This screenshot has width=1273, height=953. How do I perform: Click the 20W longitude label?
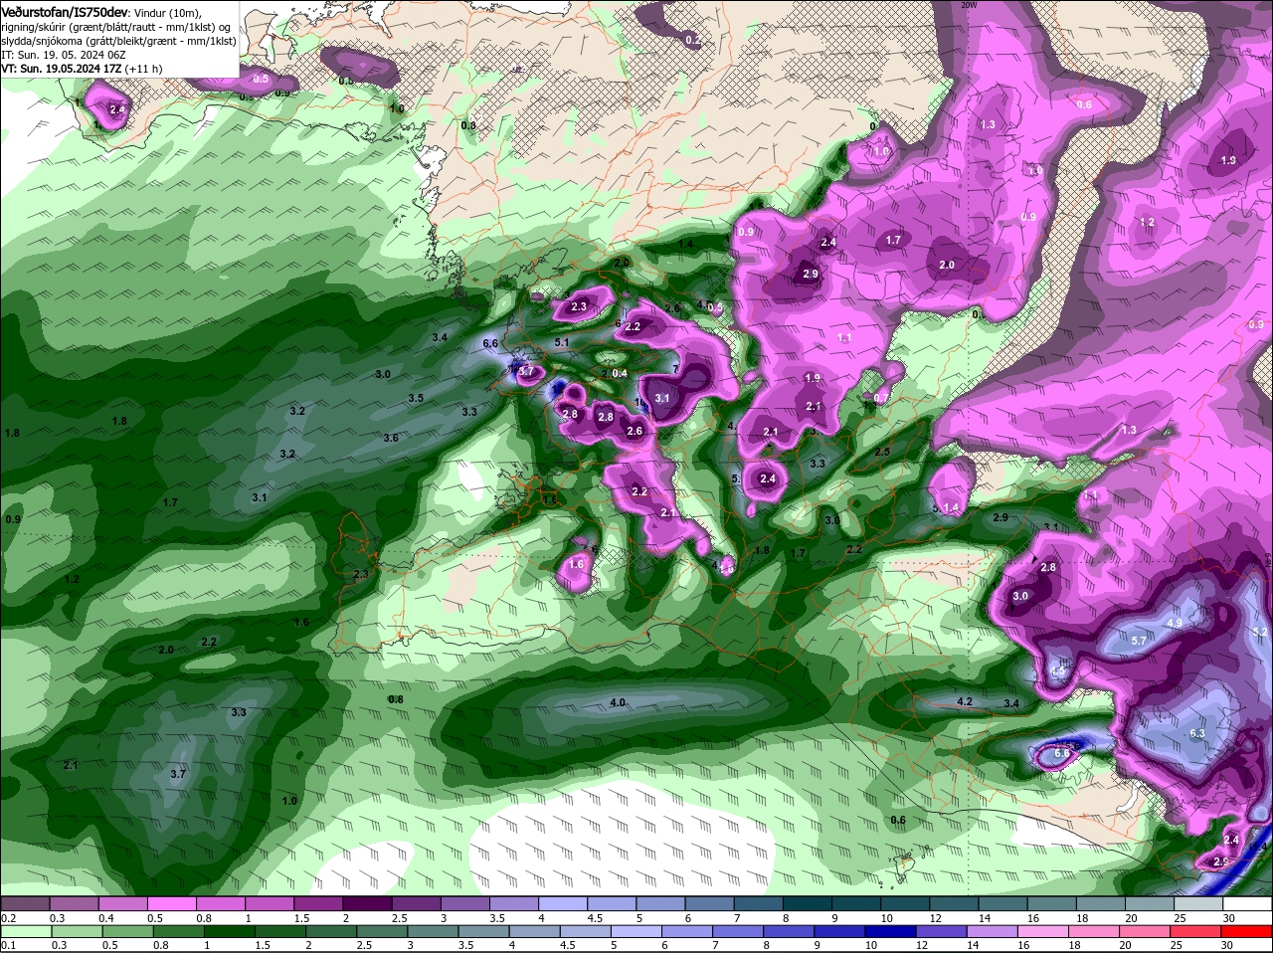coord(969,4)
